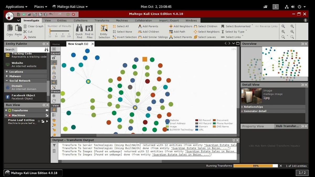Click Select All in the ribbon

point(123,26)
